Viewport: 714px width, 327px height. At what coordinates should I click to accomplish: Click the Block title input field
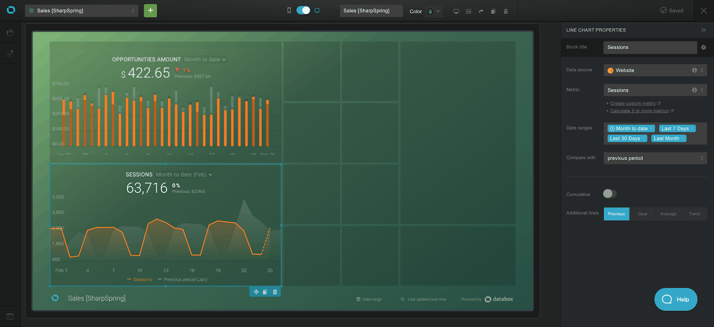(650, 47)
